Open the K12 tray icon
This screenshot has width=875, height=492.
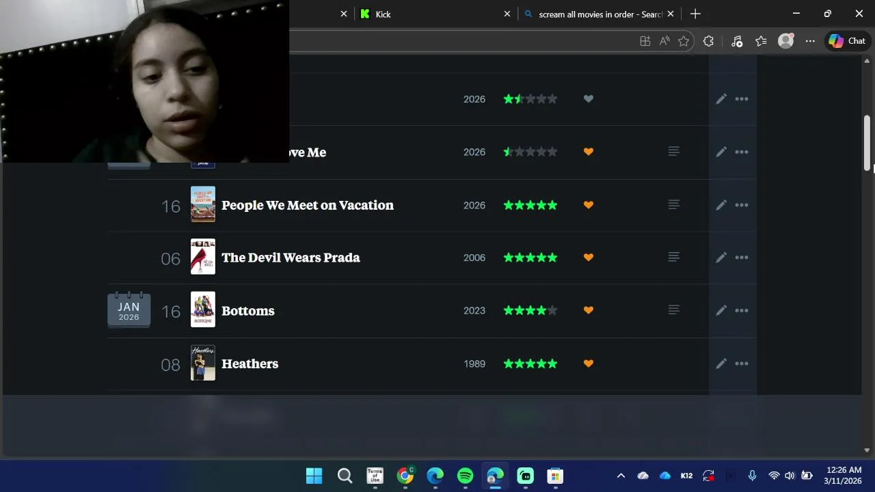[x=686, y=476]
